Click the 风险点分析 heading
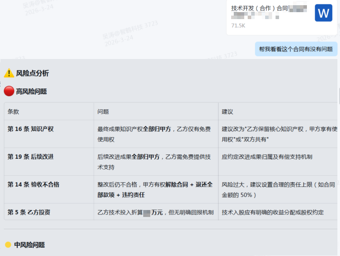The image size is (340, 256). (33, 73)
